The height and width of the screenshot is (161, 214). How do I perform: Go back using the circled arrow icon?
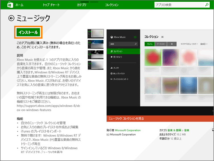[11, 18]
